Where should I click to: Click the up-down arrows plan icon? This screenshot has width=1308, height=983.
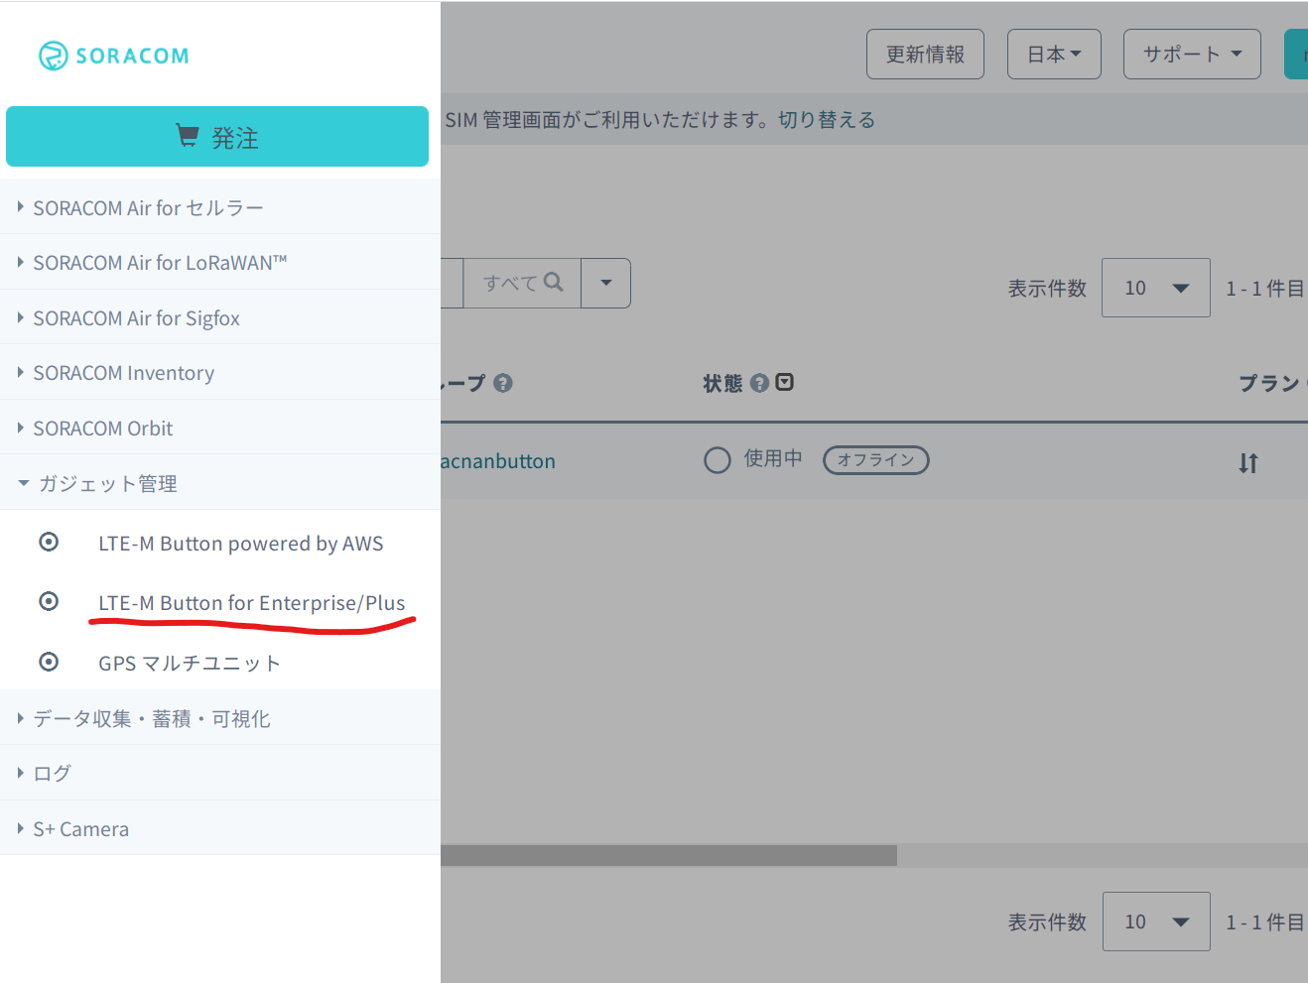click(x=1248, y=462)
